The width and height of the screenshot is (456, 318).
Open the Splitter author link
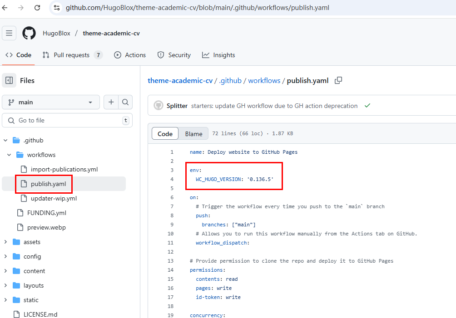[x=177, y=106]
